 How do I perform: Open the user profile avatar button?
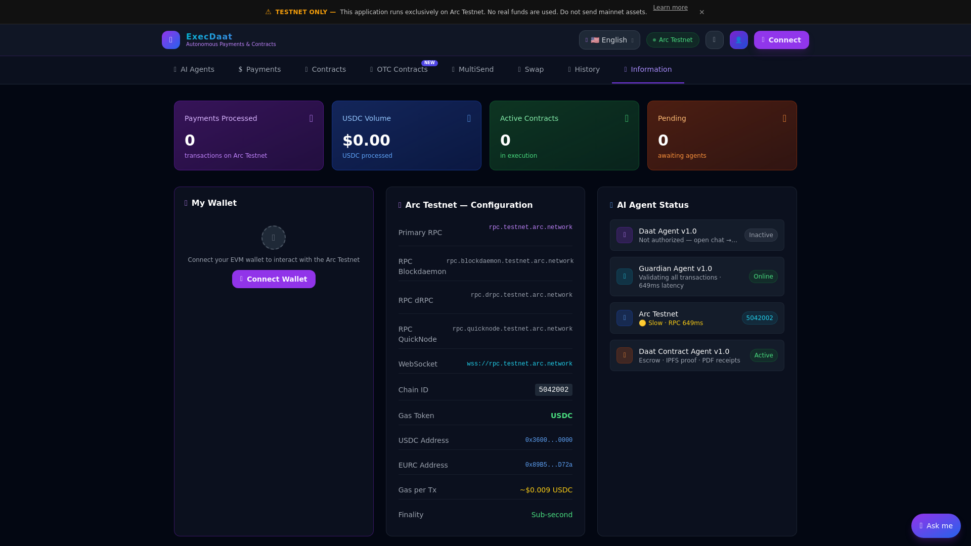[739, 40]
